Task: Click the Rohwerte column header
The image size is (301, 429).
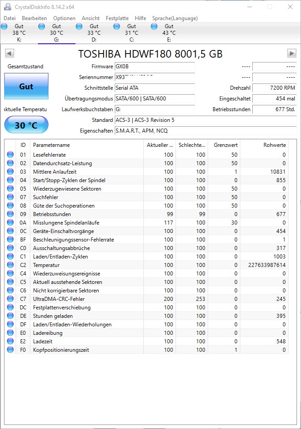Action: [264, 145]
